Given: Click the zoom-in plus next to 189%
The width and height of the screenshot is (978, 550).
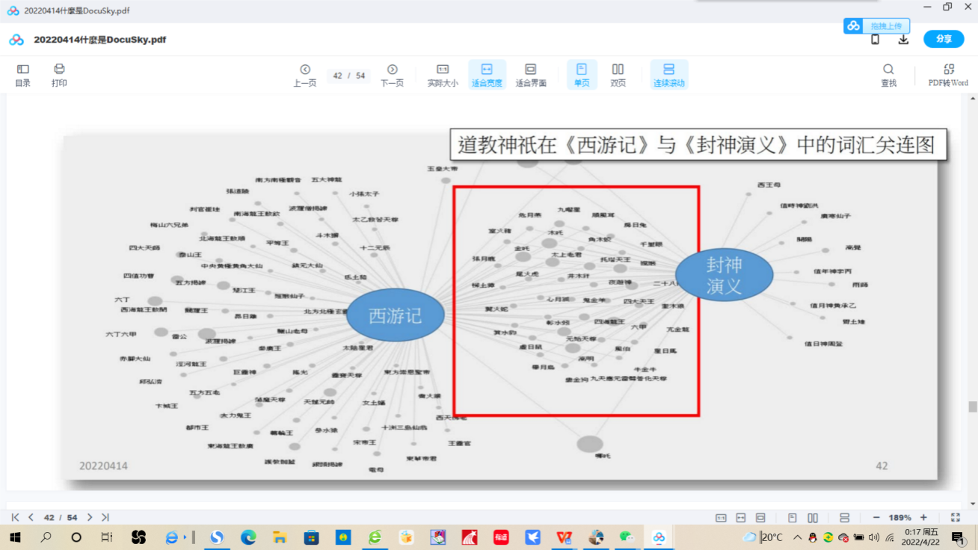Looking at the screenshot, I should pyautogui.click(x=923, y=517).
